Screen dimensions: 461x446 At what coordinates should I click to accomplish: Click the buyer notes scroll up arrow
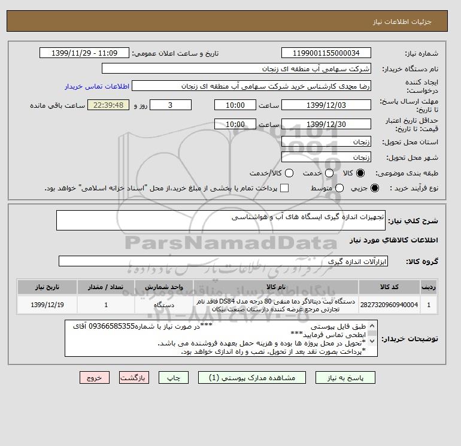372,326
